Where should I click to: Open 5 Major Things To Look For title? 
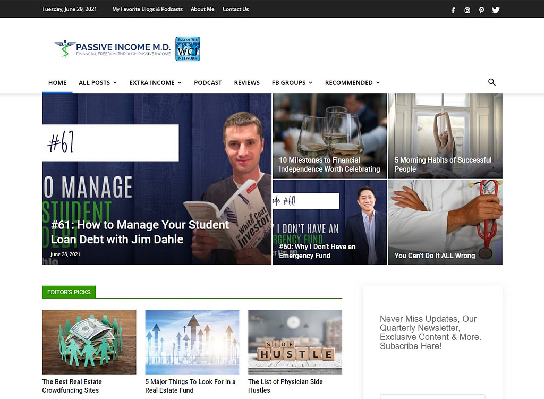tap(190, 386)
